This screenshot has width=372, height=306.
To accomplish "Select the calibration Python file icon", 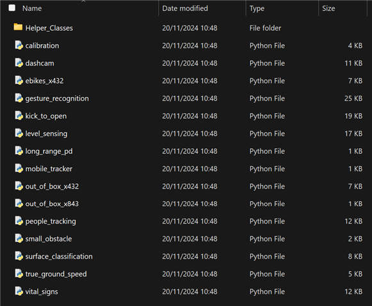I will pos(19,45).
